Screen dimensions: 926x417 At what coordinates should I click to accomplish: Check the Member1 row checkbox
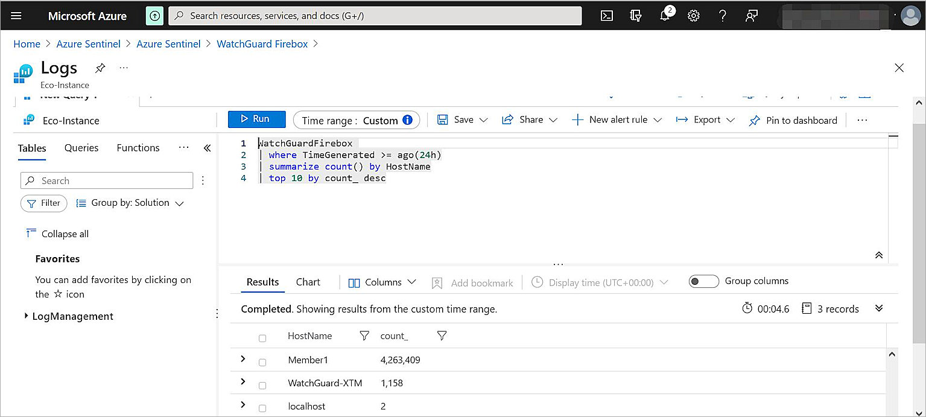tap(262, 362)
